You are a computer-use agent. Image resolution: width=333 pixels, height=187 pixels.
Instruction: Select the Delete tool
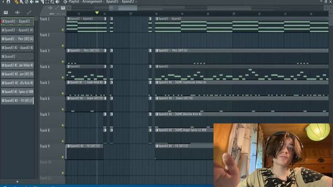tap(27, 2)
